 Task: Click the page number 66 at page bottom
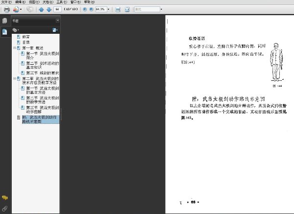pyautogui.click(x=193, y=202)
